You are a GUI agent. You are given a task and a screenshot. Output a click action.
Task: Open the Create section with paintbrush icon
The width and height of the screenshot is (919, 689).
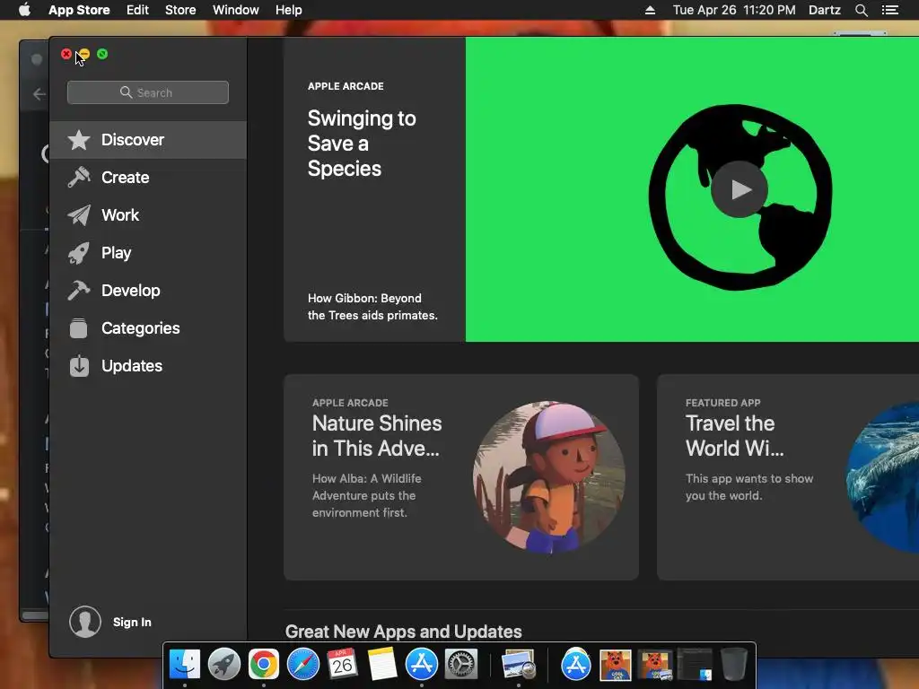tap(148, 178)
